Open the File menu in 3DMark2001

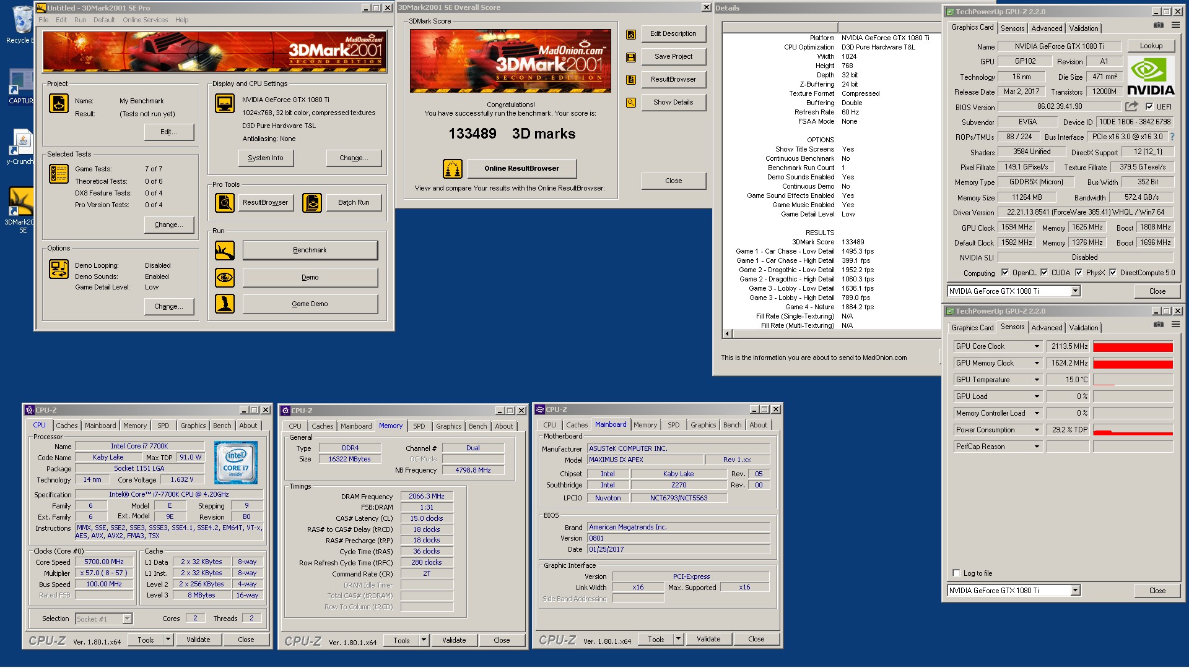(x=43, y=20)
